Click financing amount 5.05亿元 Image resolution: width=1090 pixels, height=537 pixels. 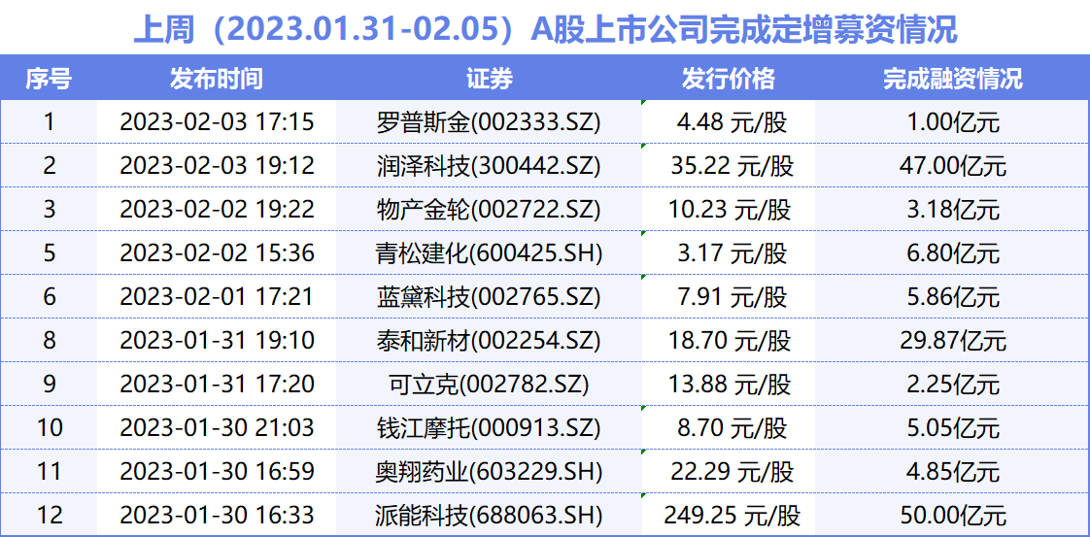953,427
